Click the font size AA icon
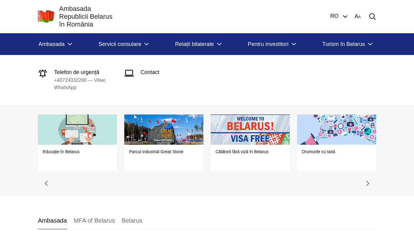 [358, 17]
